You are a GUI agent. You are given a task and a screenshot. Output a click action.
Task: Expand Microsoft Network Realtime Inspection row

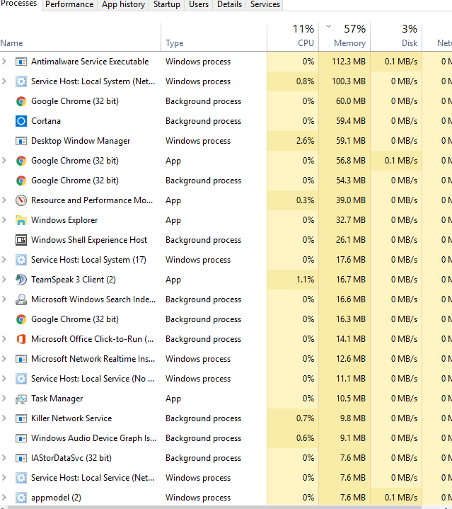(4, 358)
